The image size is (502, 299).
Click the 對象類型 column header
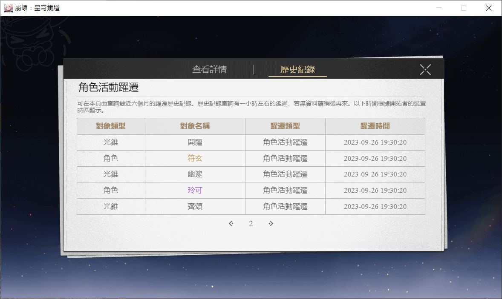coord(111,126)
